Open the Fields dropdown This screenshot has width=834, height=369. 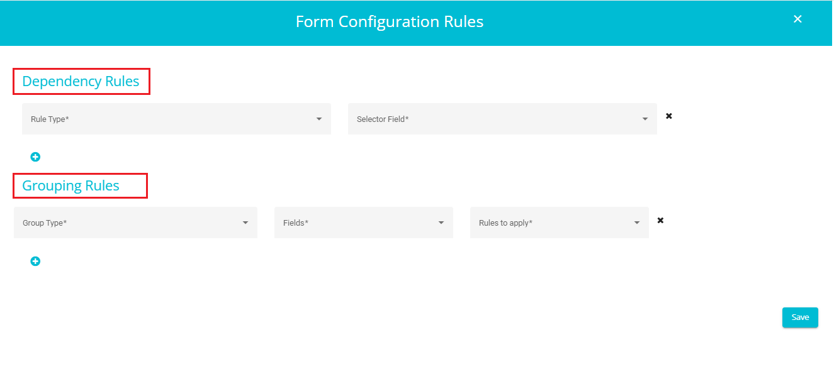click(364, 223)
